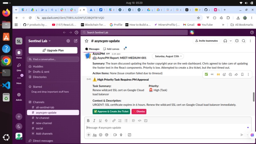Record a video clip
Viewport: 256px width, 144px height.
point(115,135)
